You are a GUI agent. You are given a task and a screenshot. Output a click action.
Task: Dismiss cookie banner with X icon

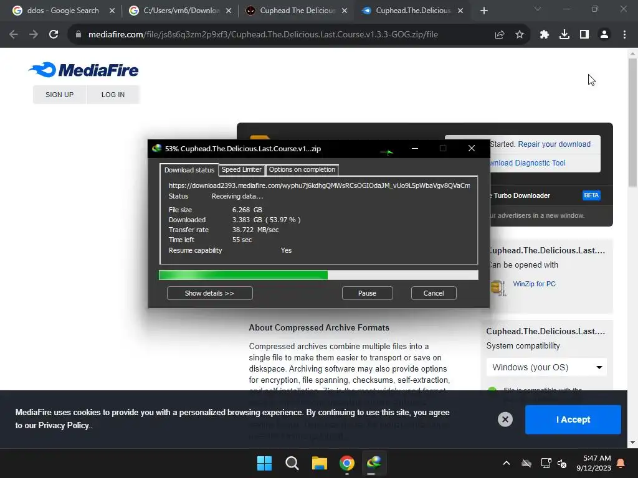coord(505,419)
